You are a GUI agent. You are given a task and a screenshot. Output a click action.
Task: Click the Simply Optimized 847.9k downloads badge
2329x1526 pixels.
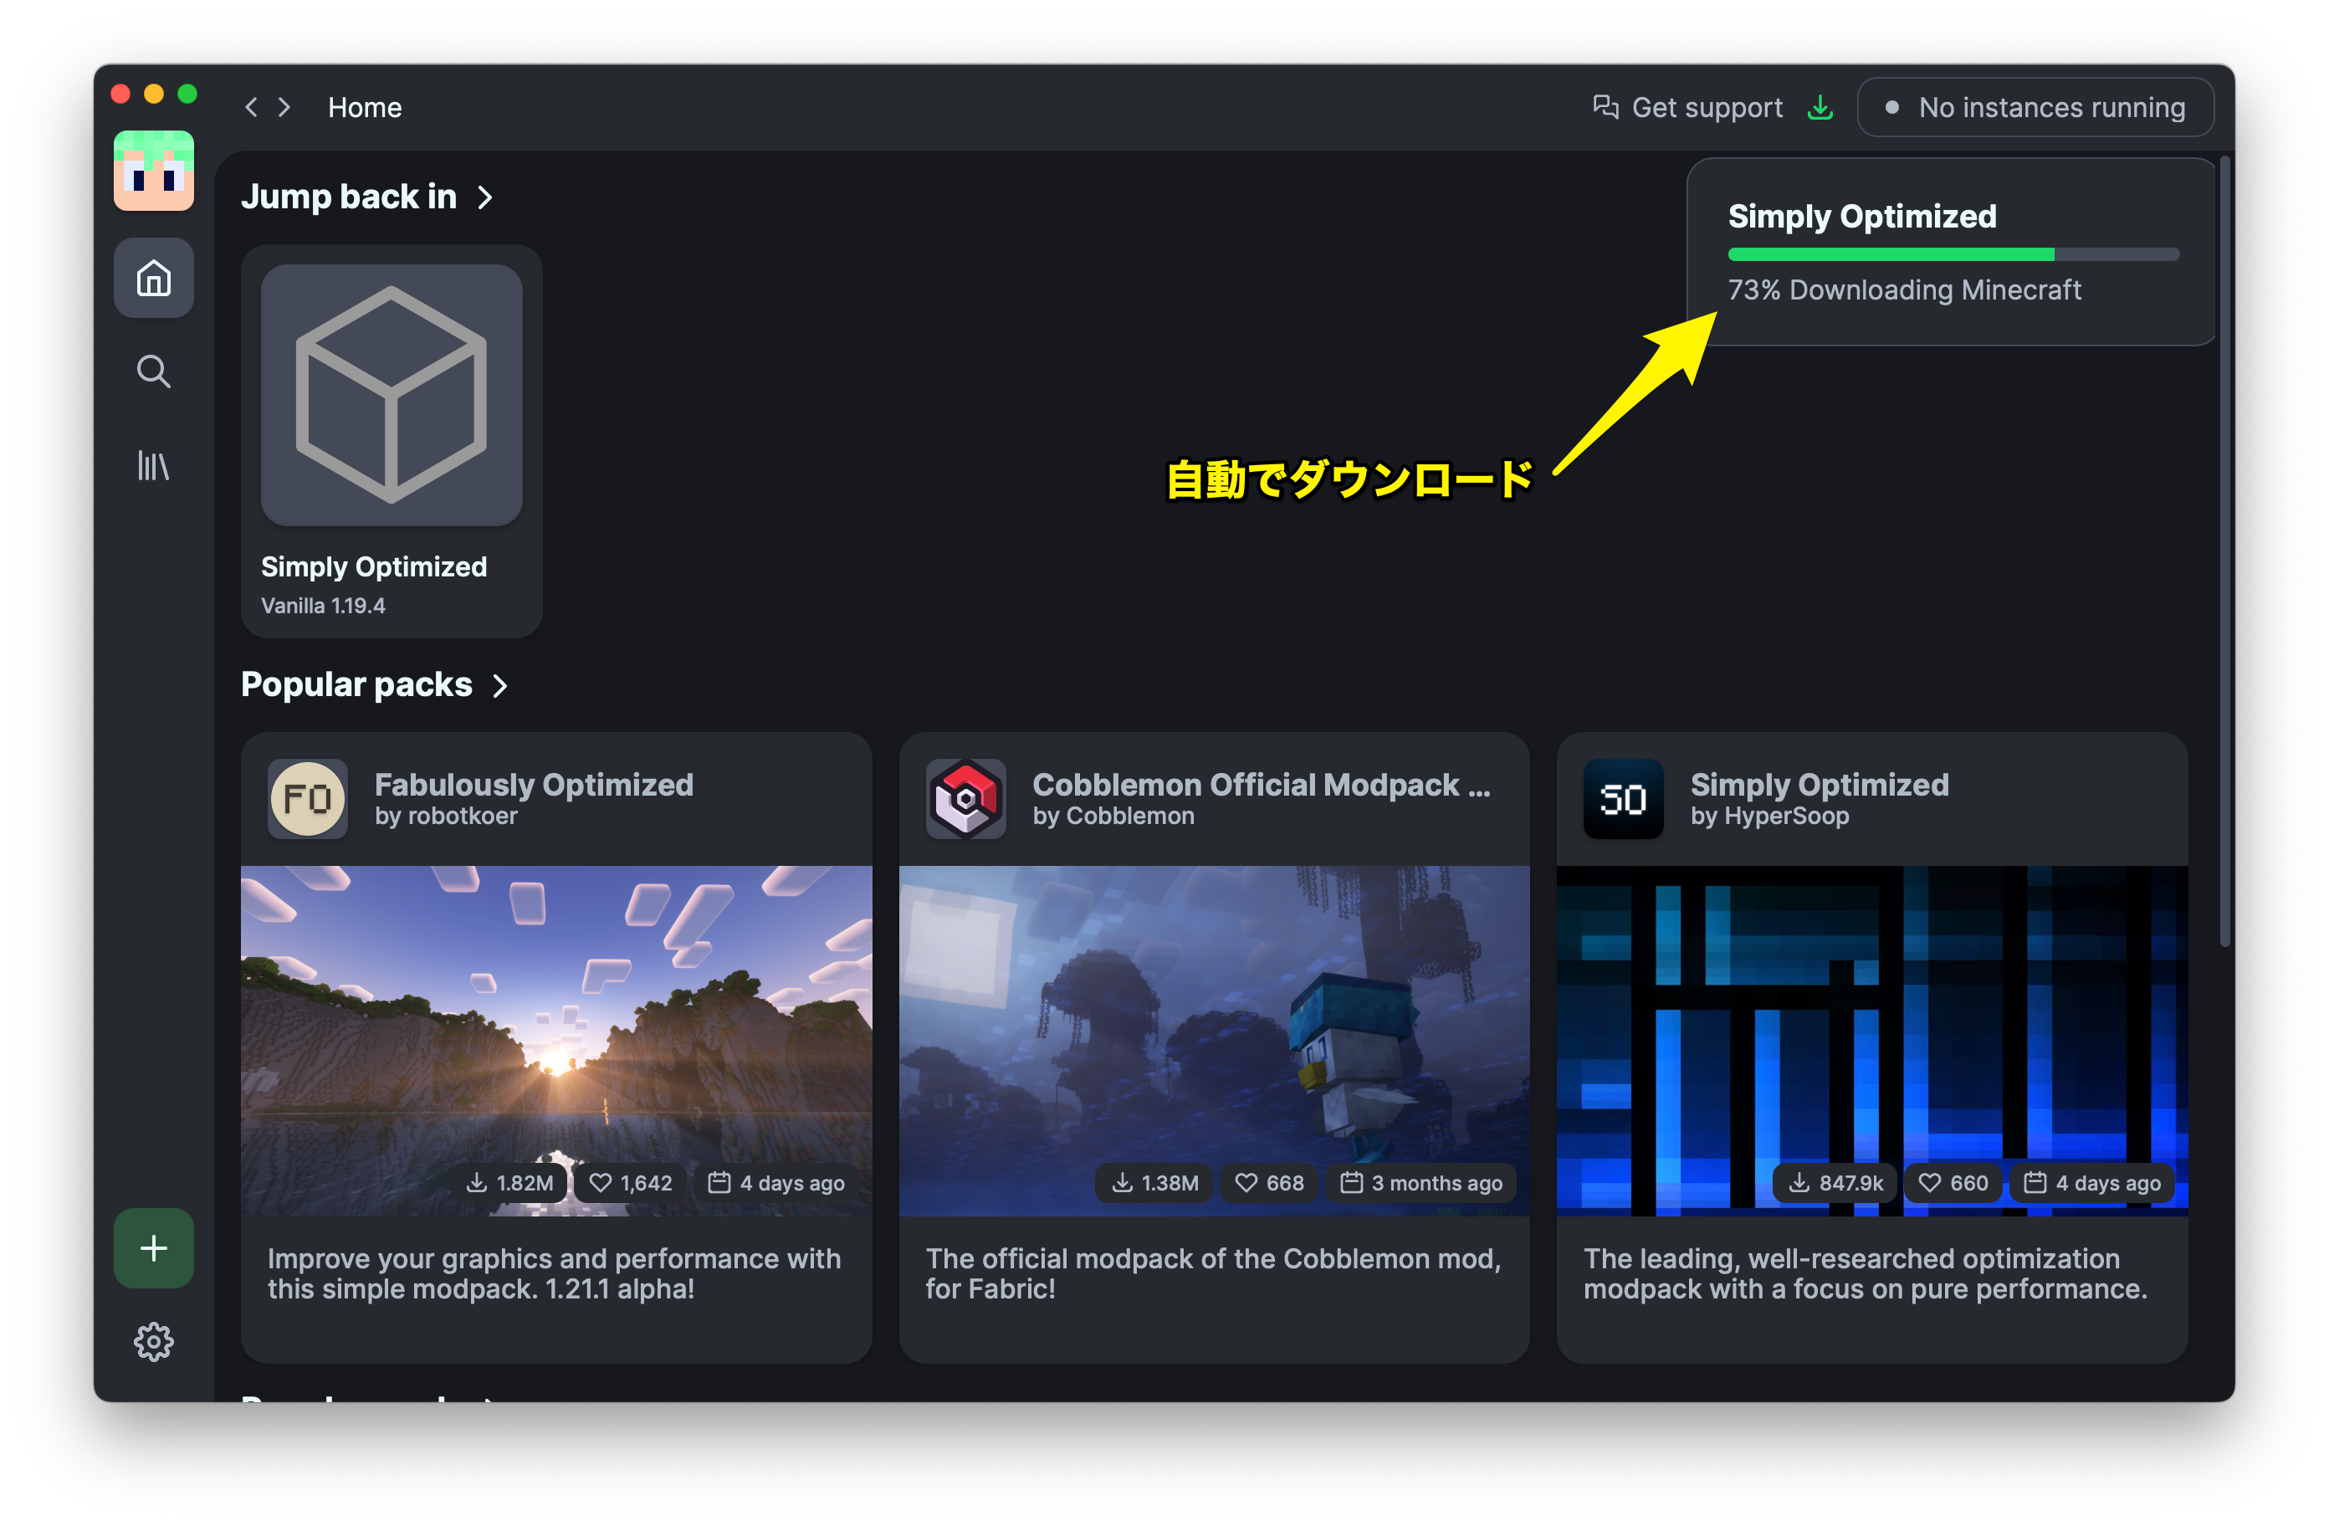click(x=1835, y=1182)
